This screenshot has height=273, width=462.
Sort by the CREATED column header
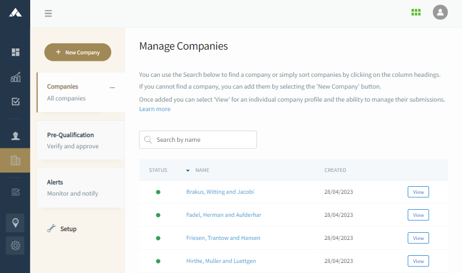click(x=335, y=170)
